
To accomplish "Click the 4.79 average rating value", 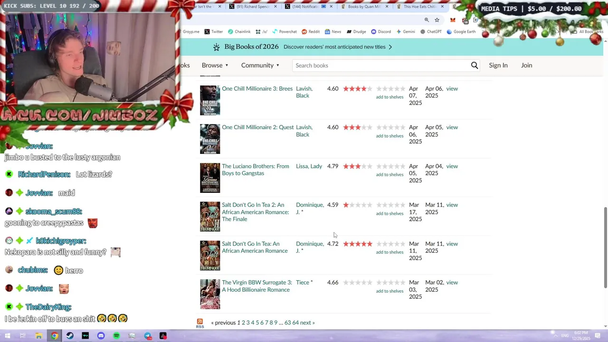I will 332,166.
